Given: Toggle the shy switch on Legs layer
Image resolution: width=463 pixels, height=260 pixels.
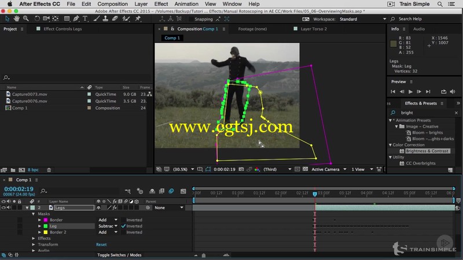Looking at the screenshot, I should (98, 208).
